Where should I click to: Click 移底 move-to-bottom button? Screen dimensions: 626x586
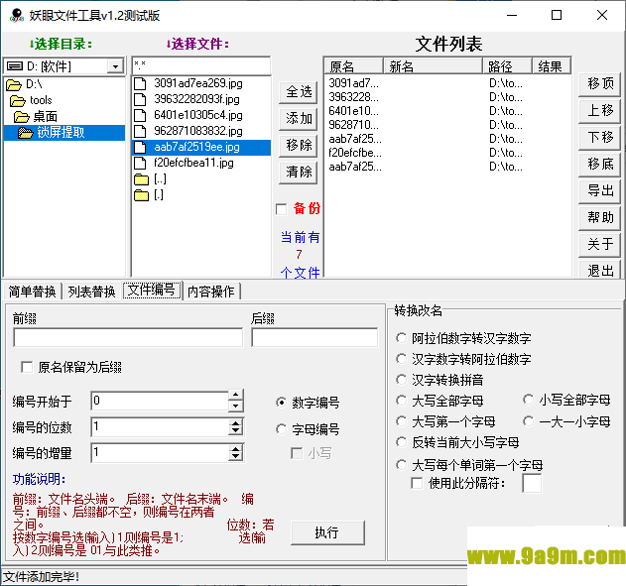599,165
